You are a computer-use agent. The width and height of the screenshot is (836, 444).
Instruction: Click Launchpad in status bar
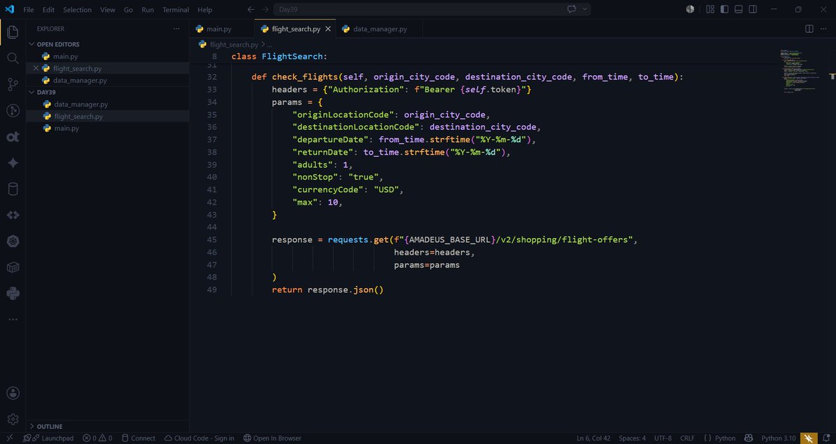coord(48,438)
